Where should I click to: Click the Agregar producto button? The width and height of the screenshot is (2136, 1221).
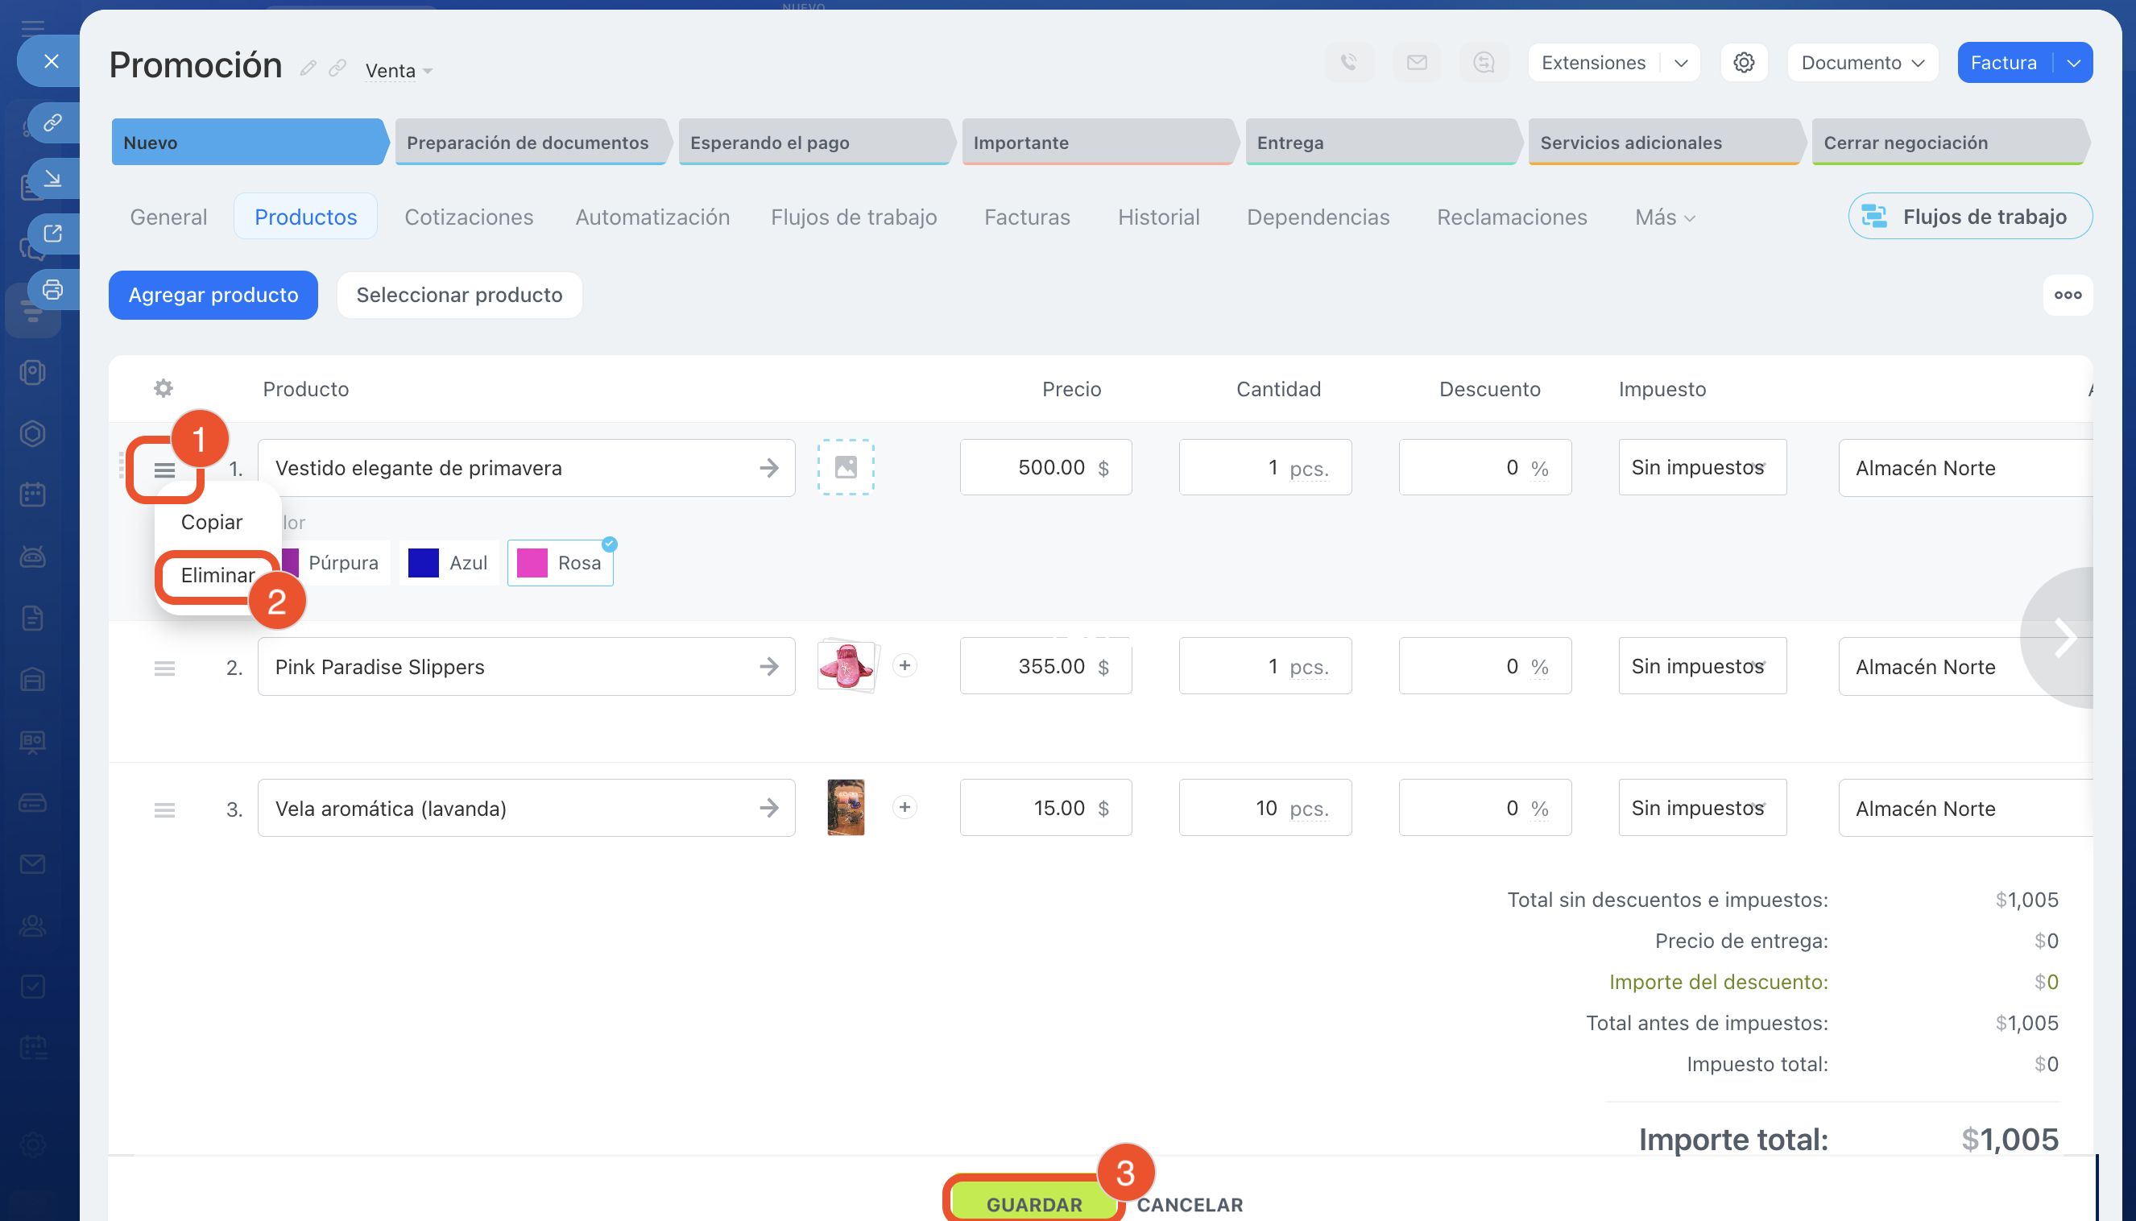tap(213, 296)
